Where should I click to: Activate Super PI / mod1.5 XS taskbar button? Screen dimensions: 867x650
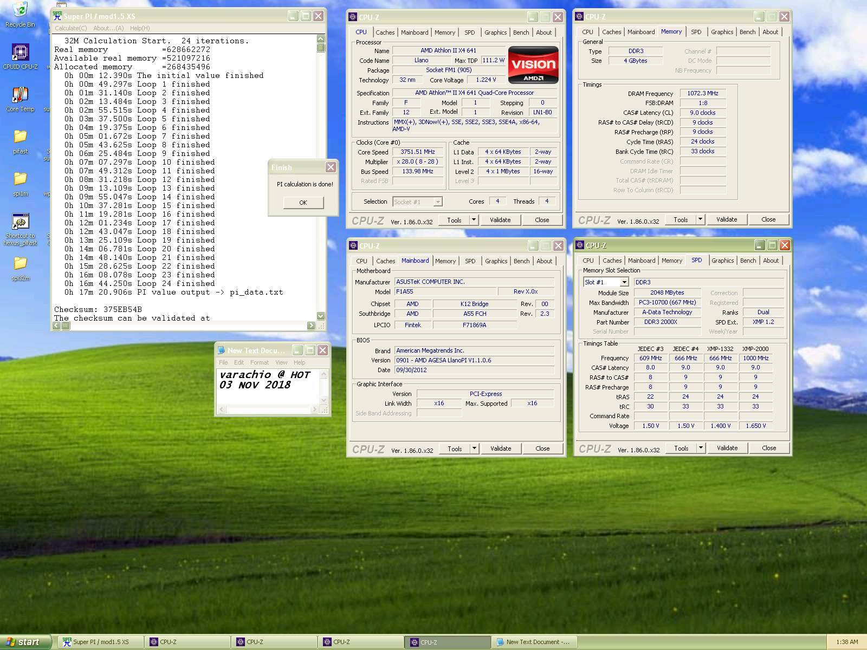[101, 642]
